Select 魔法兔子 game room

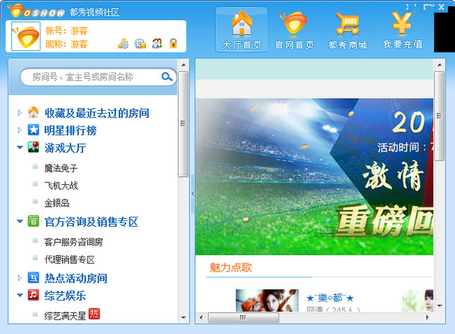[60, 168]
